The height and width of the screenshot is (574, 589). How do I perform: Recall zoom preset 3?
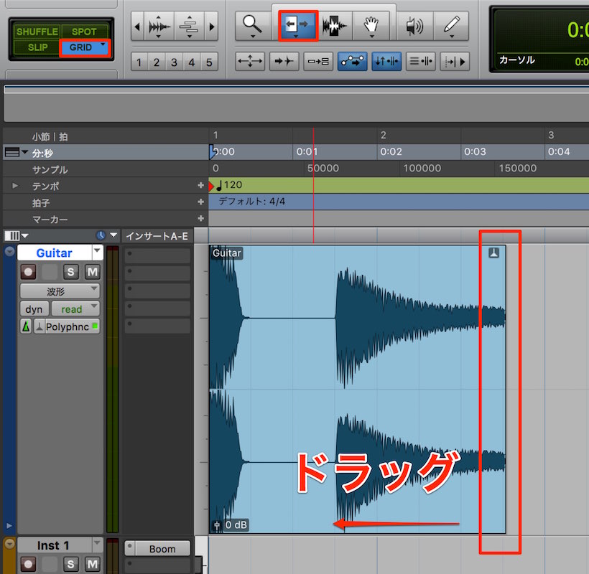point(174,62)
